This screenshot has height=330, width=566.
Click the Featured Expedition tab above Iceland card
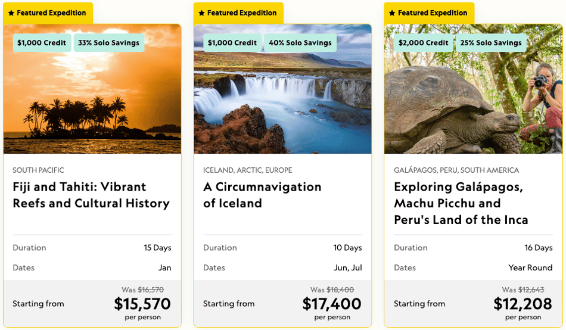point(238,13)
